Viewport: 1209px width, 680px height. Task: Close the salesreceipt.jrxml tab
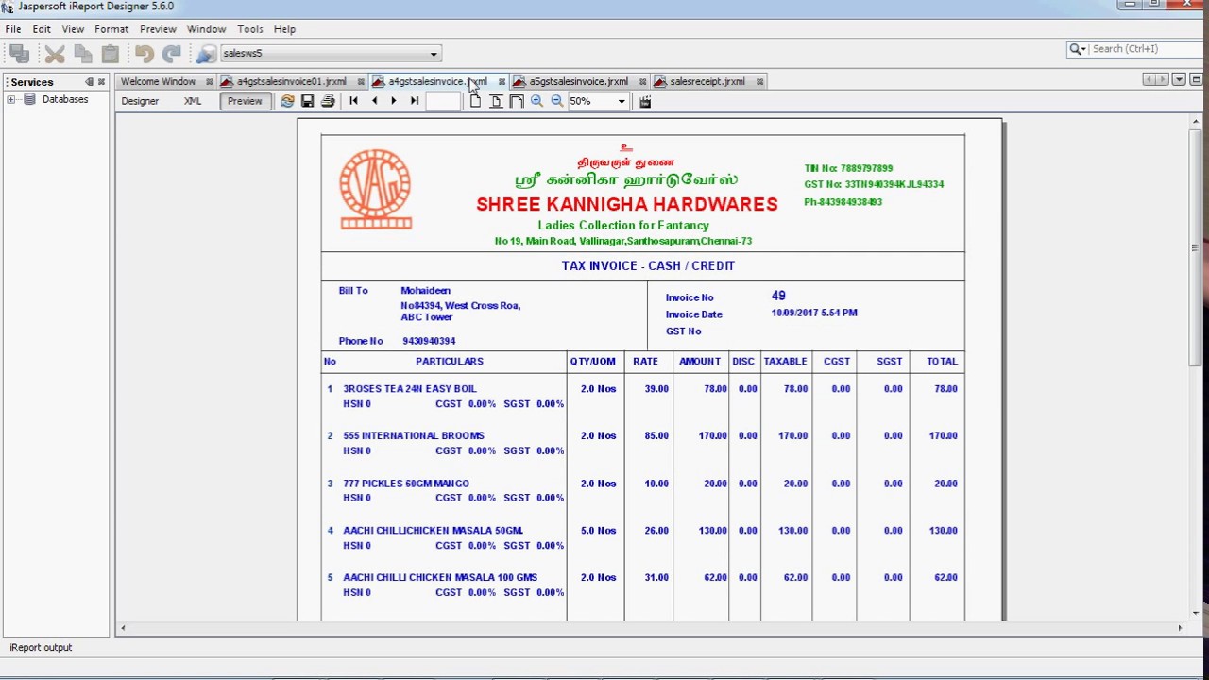pyautogui.click(x=758, y=82)
